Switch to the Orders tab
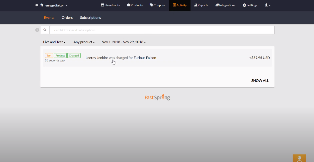This screenshot has height=162, width=314. click(67, 18)
